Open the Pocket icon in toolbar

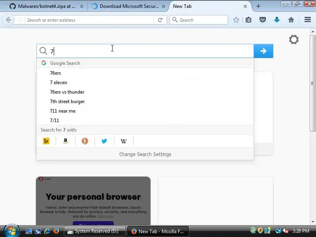(x=262, y=20)
